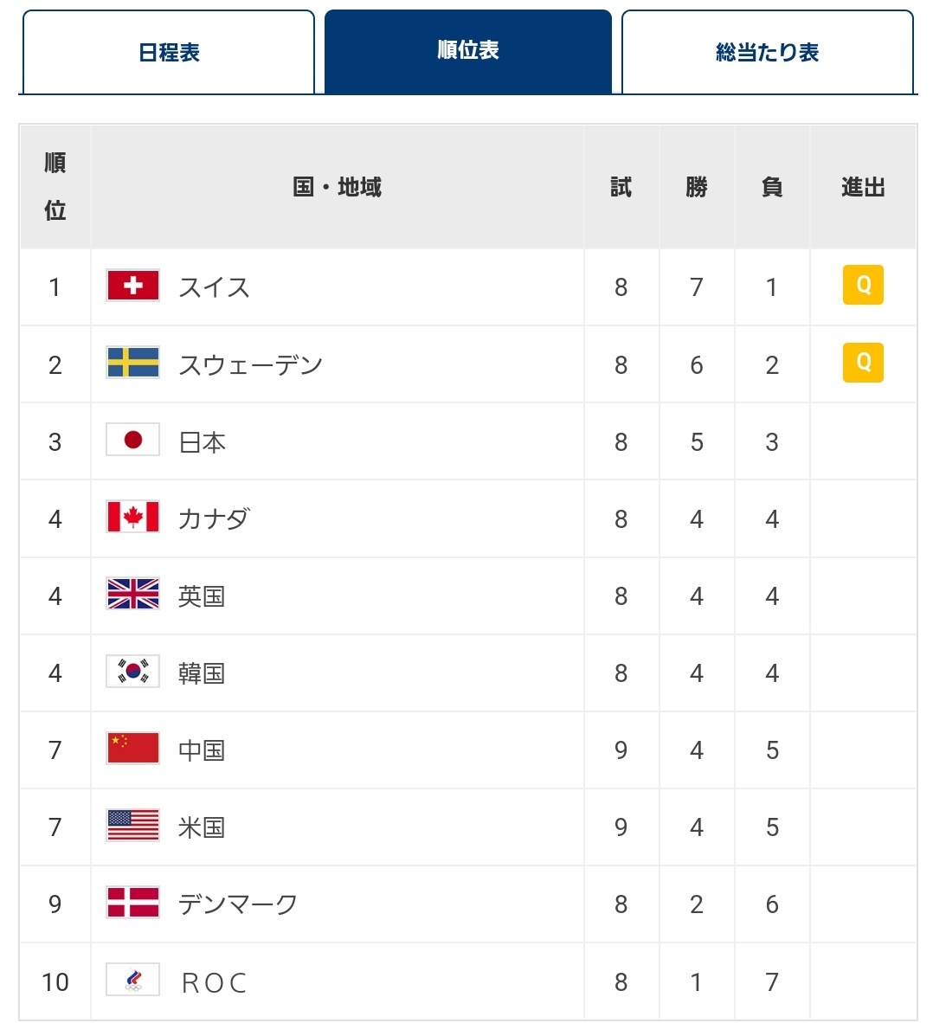Click the Q badge for スイス
The image size is (933, 1023).
[x=863, y=285]
